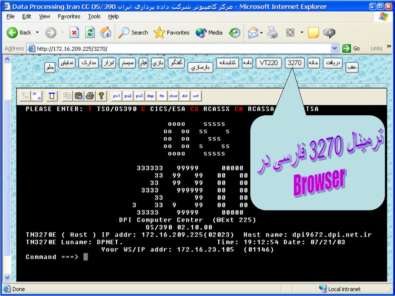Click the browser Back arrow icon
This screenshot has height=296, width=395.
[12, 33]
